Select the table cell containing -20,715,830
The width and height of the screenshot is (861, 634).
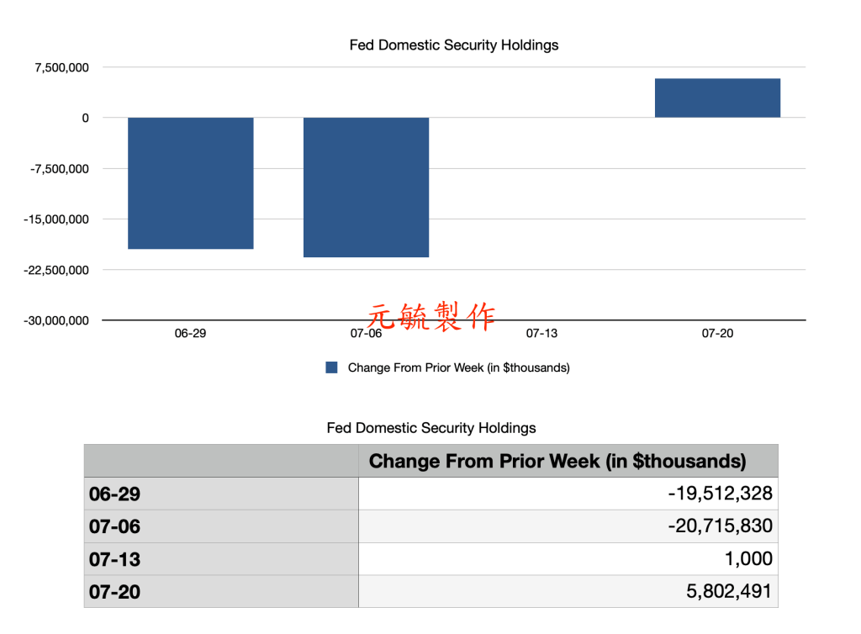tap(568, 526)
